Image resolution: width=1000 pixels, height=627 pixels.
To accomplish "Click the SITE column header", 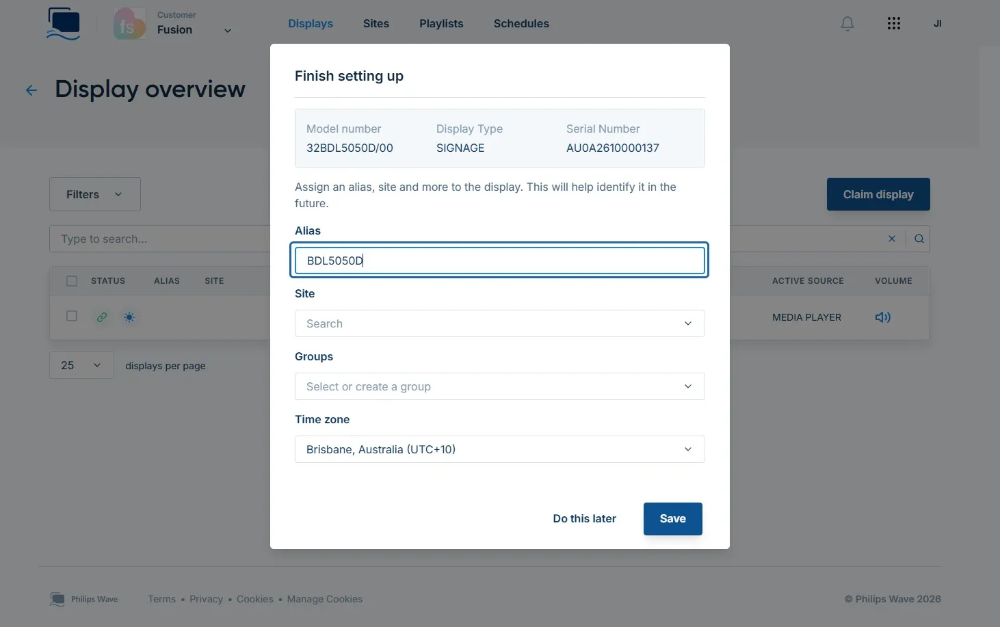I will tap(214, 281).
